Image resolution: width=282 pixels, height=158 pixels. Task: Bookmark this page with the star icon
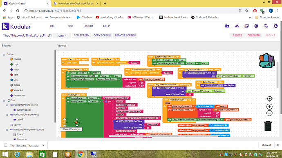[246, 11]
